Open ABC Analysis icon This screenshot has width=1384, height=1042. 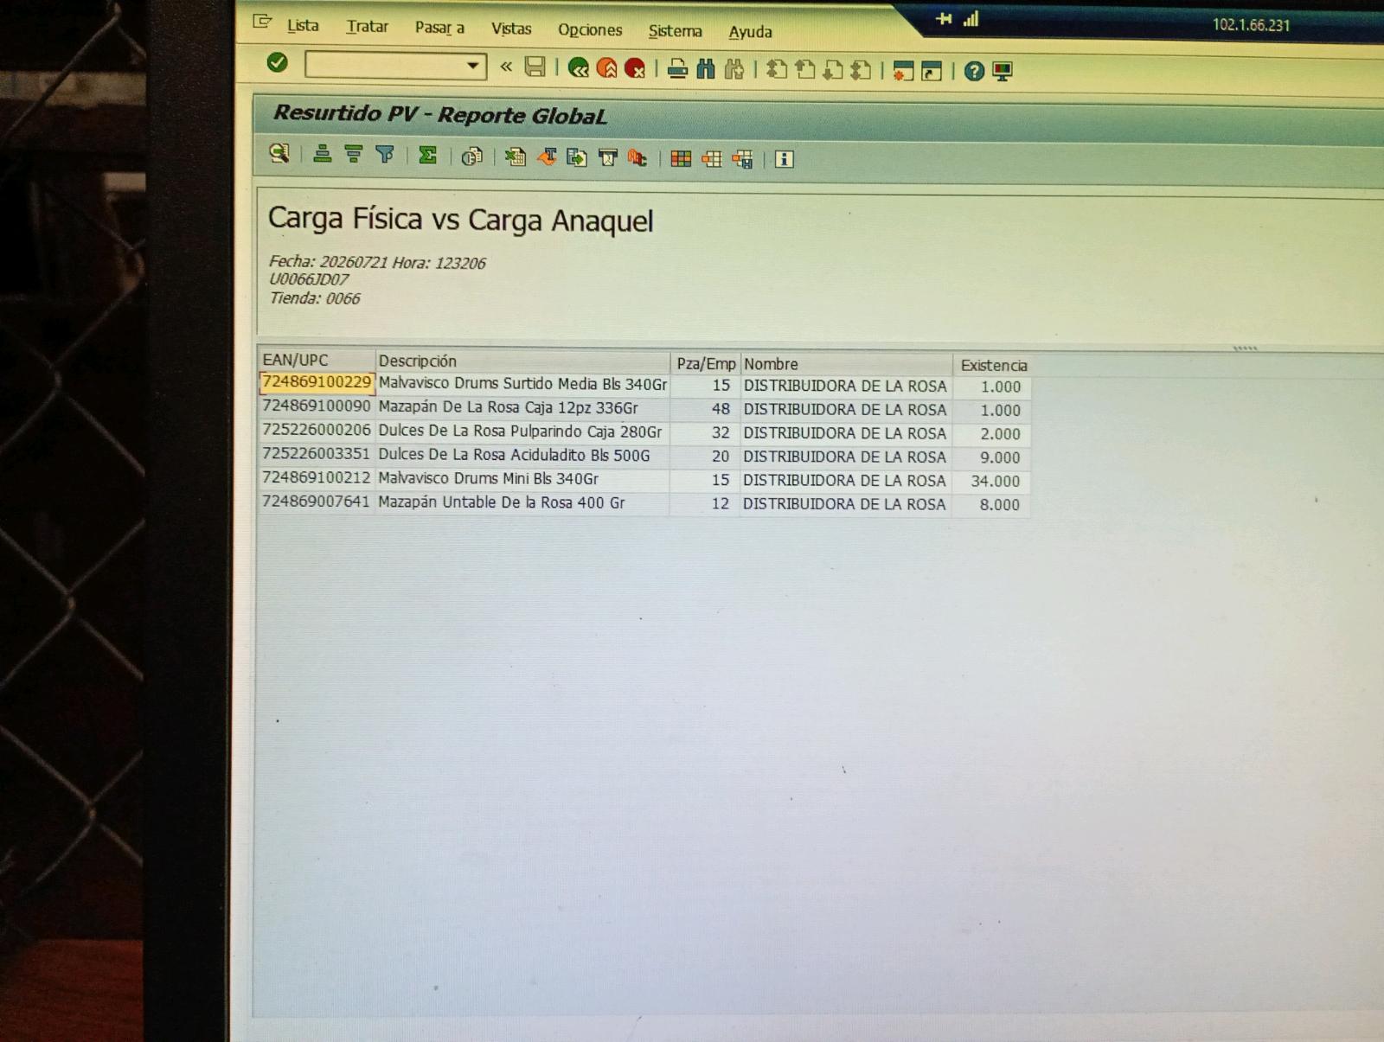(638, 157)
